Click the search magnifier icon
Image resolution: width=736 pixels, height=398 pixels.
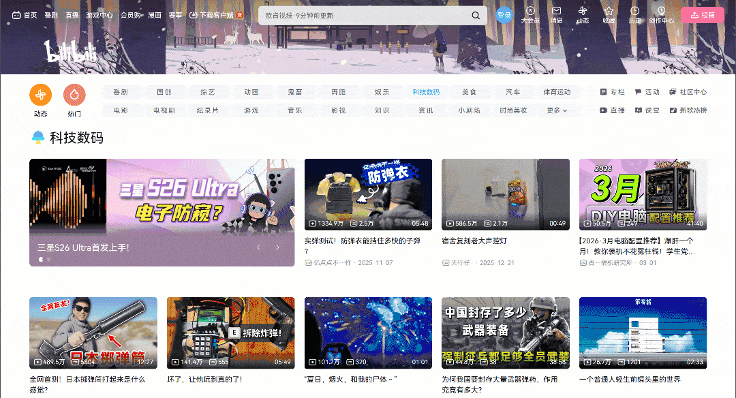[x=476, y=16]
